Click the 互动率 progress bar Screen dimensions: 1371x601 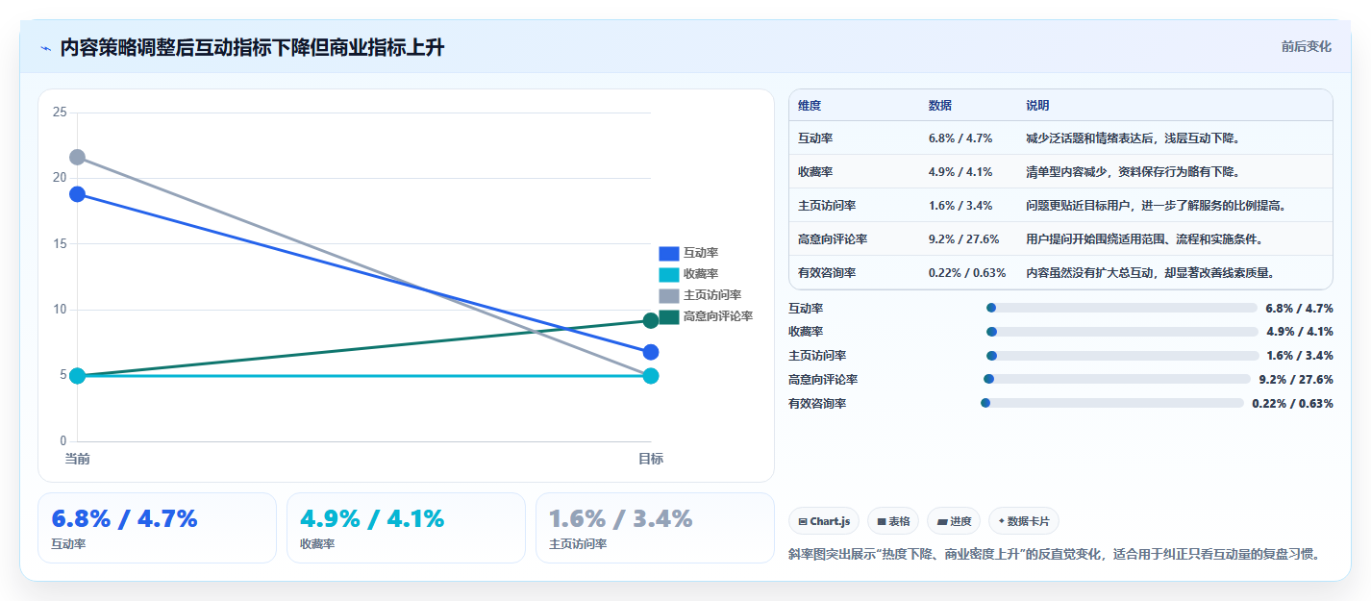(x=1122, y=308)
